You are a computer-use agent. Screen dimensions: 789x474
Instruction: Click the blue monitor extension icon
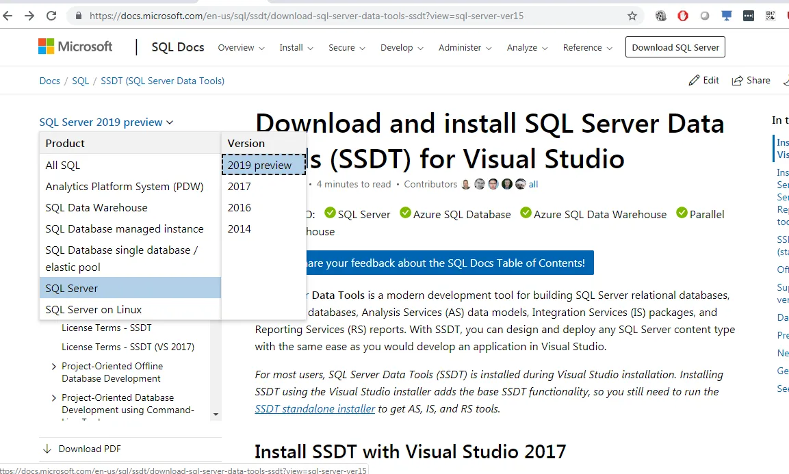(x=727, y=16)
